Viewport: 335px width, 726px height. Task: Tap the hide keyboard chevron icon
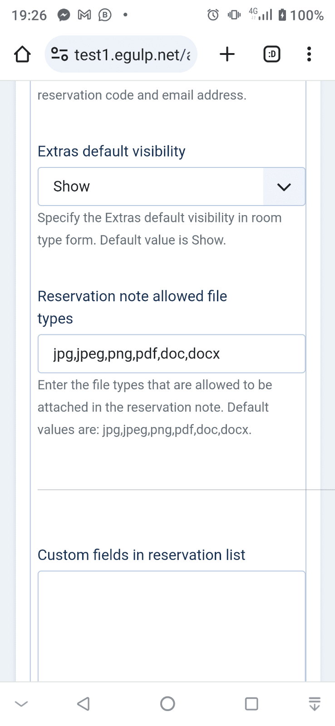(x=21, y=704)
